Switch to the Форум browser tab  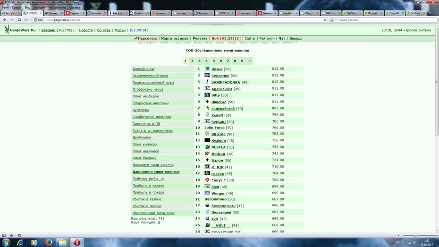(x=373, y=13)
